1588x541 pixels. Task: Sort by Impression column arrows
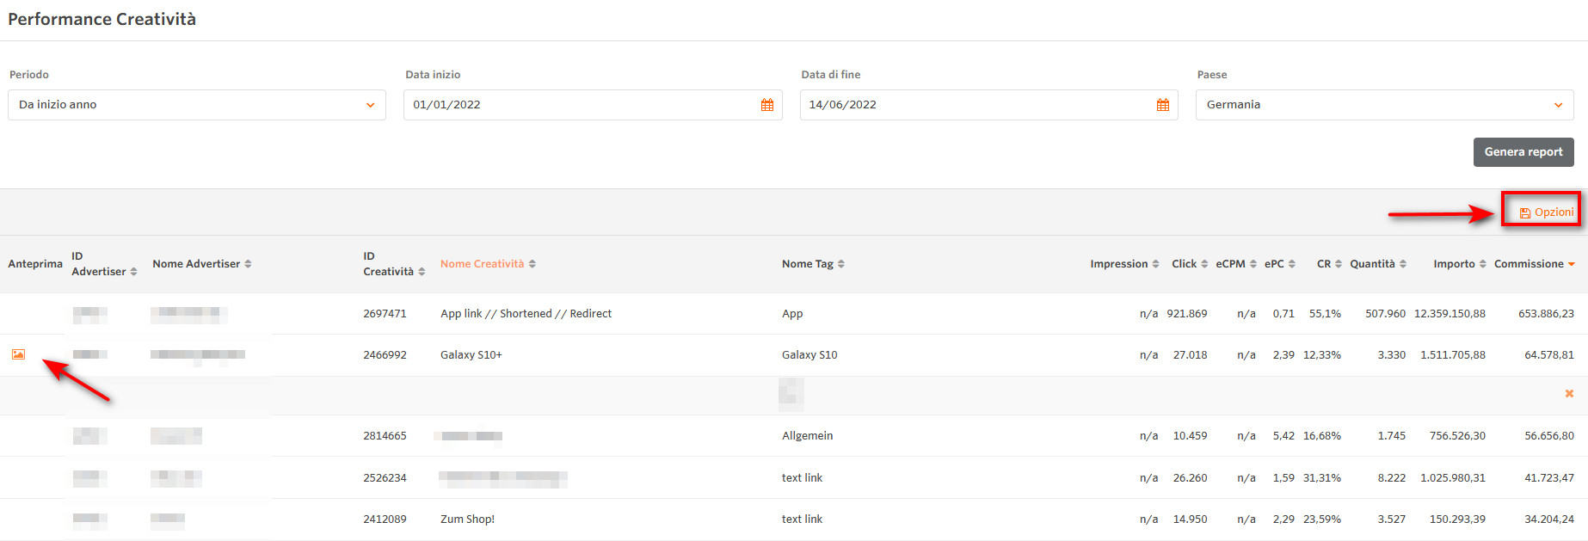click(1155, 264)
